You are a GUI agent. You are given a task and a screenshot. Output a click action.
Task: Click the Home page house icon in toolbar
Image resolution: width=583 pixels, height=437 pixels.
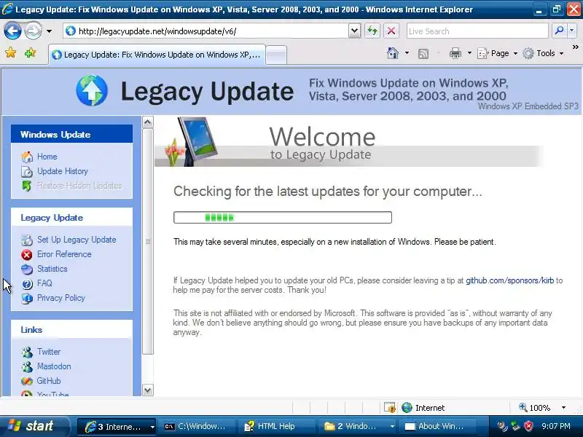[x=392, y=53]
